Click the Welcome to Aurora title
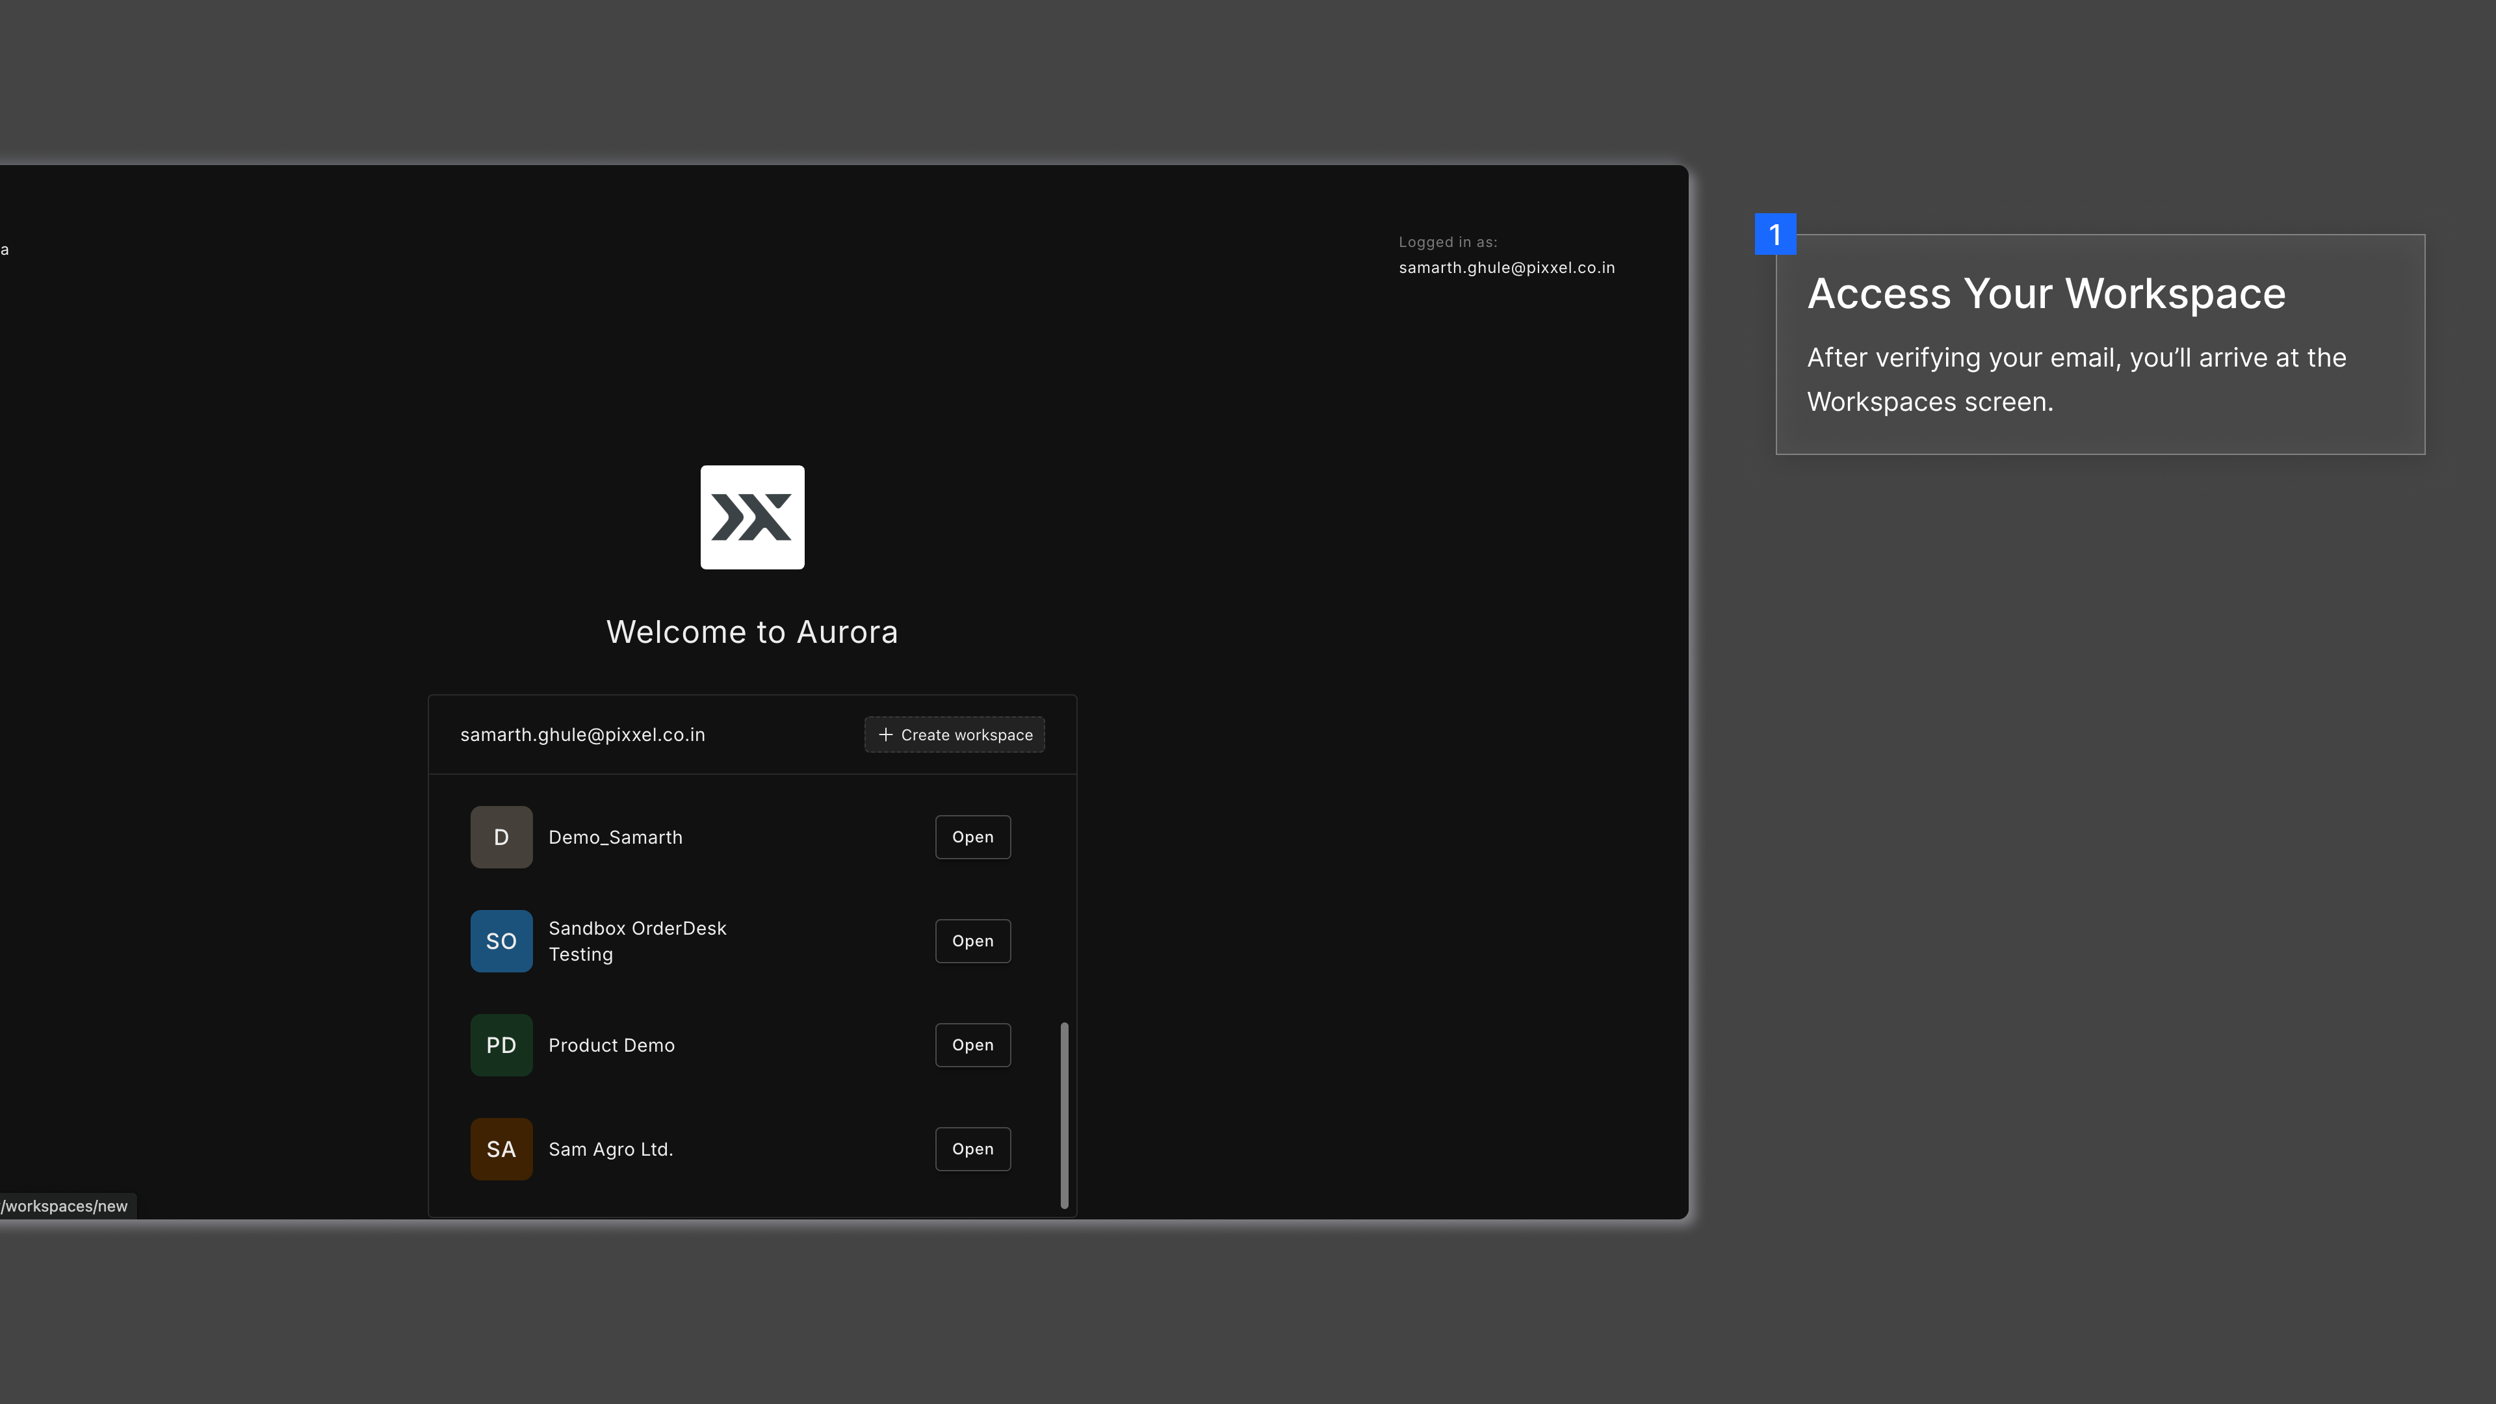The width and height of the screenshot is (2496, 1404). click(x=752, y=632)
